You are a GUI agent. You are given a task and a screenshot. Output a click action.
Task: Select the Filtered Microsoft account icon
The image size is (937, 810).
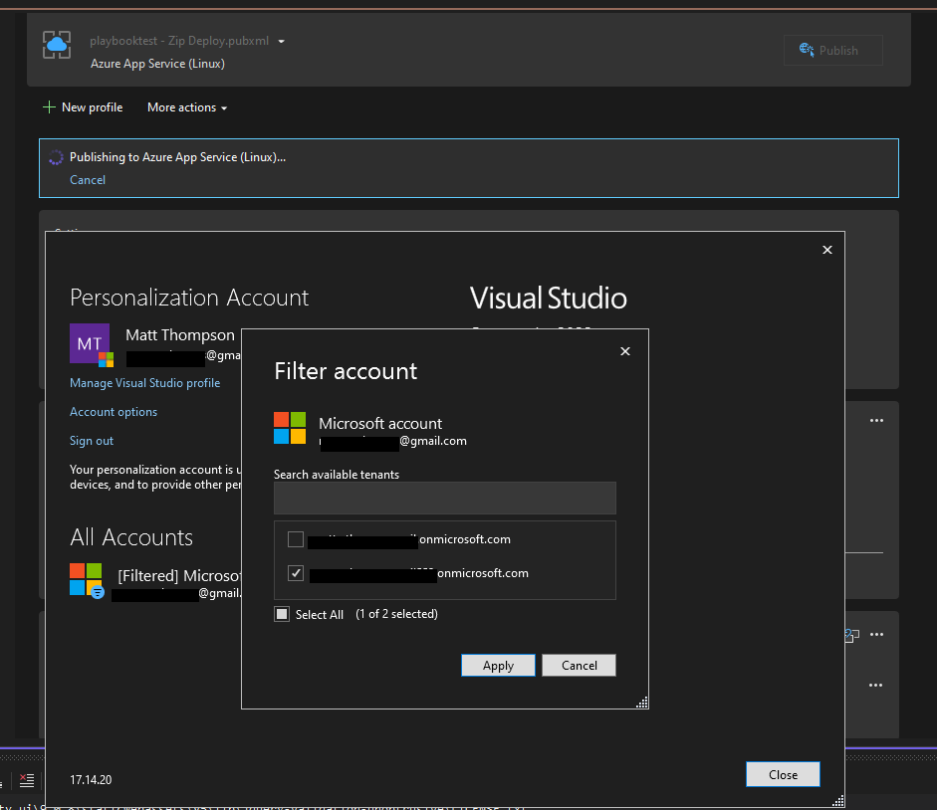(x=86, y=579)
